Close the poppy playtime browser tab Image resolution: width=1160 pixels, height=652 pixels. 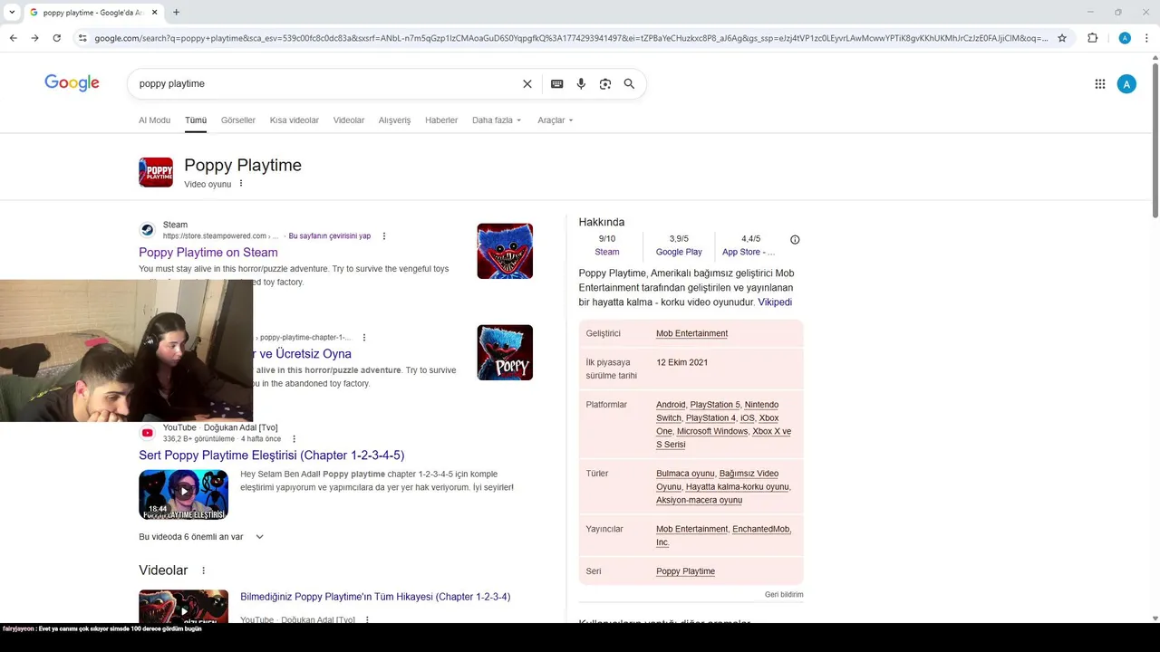pos(155,12)
